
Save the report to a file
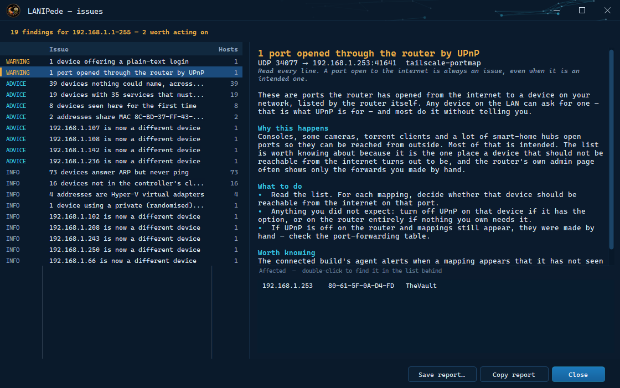tap(442, 374)
